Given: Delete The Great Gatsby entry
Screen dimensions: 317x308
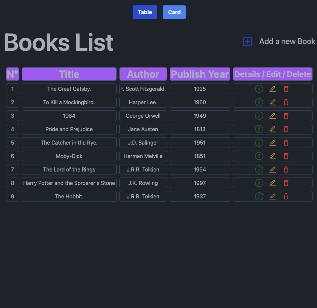Looking at the screenshot, I should coord(286,89).
